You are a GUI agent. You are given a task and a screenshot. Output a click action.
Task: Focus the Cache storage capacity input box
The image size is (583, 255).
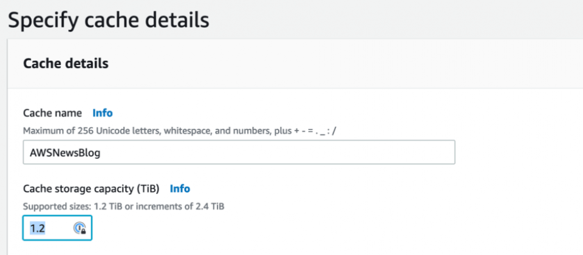tap(57, 228)
